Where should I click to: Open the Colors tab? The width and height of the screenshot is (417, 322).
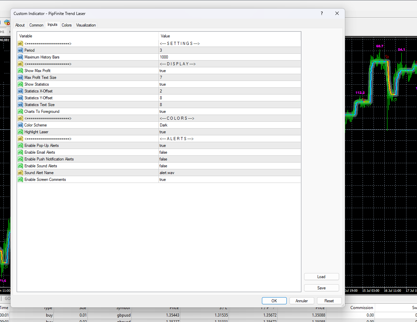(67, 25)
